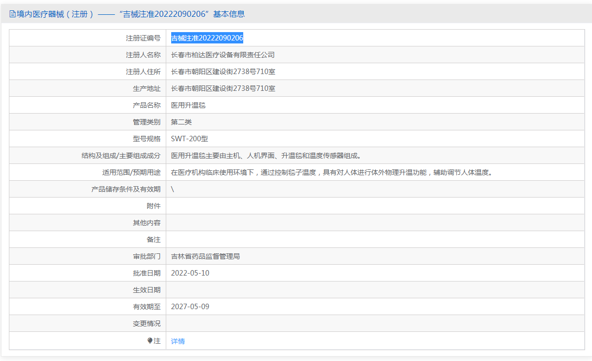Click the structure description mentioning 温度传感器

pos(266,156)
